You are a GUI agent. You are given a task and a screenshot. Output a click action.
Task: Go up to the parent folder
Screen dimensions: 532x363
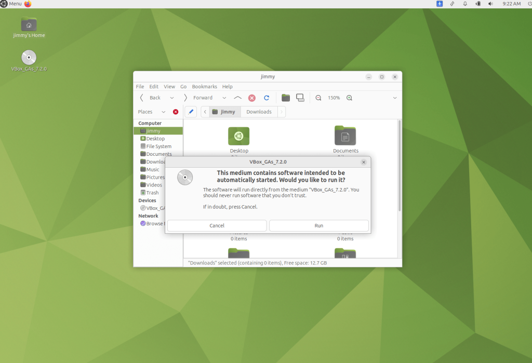point(237,98)
